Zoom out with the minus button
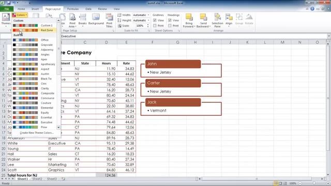 coord(300,183)
